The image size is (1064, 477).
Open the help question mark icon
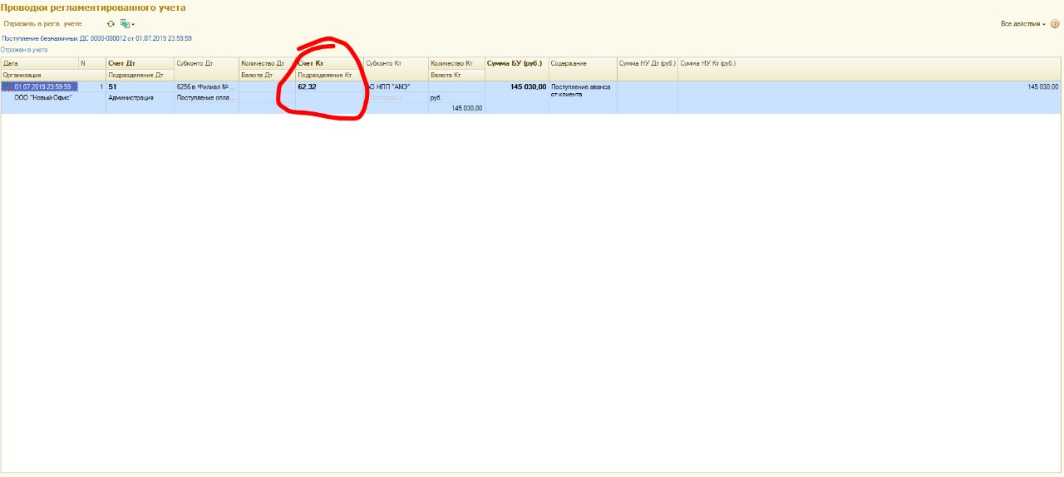1055,24
